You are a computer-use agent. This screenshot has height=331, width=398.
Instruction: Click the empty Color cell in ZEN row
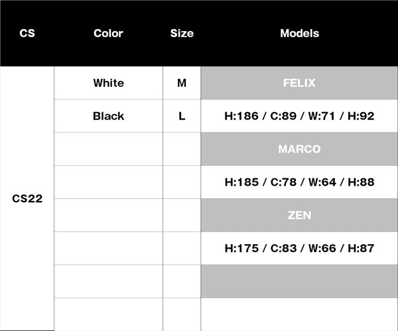pos(108,215)
